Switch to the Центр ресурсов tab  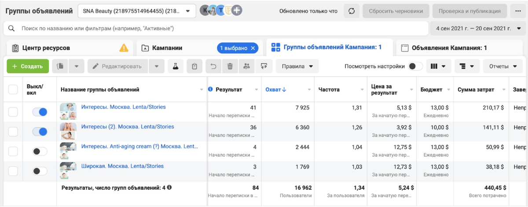(70, 48)
